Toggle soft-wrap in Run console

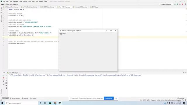(6, 80)
